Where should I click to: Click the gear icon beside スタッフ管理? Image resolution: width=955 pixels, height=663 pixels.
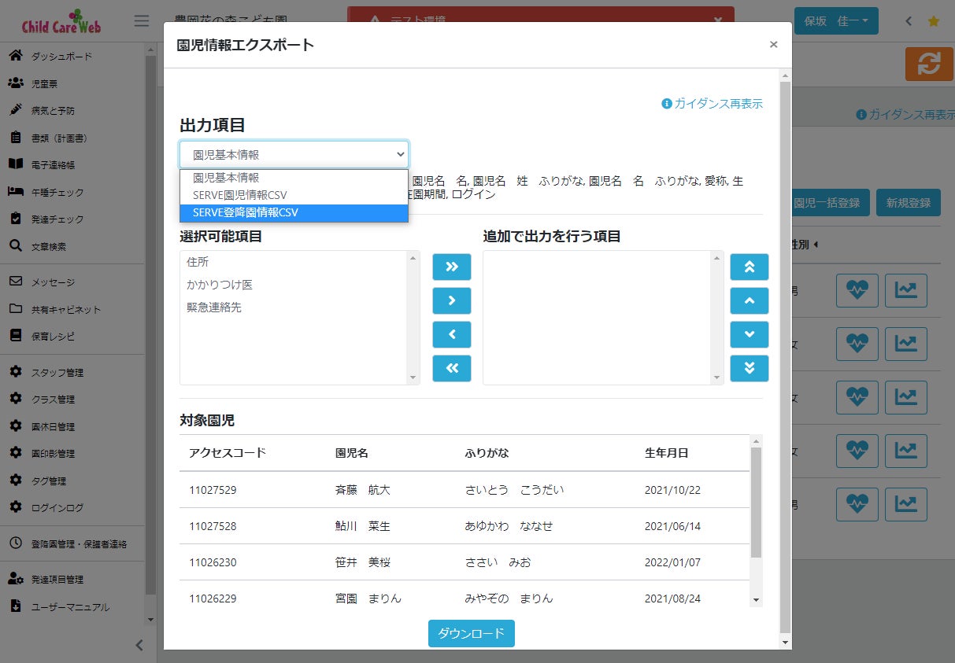click(15, 372)
